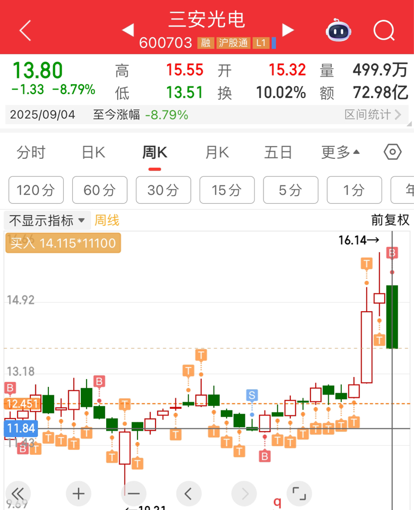The image size is (414, 510).
Task: Tap the date 2025/09/04
Action: pyautogui.click(x=43, y=115)
